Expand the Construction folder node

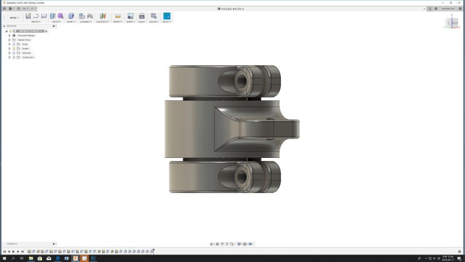(9, 57)
